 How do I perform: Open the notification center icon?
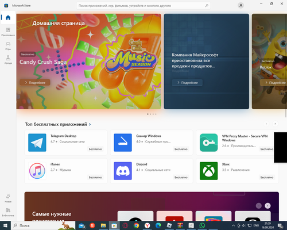(281, 225)
